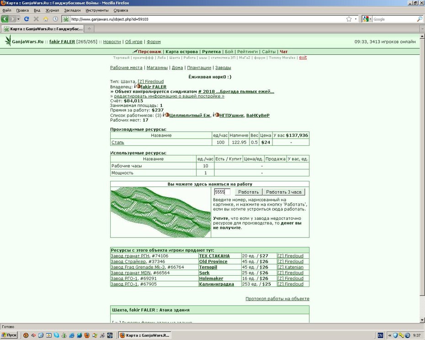Go to the Home page icon
The width and height of the screenshot is (425, 340).
pyautogui.click(x=46, y=19)
